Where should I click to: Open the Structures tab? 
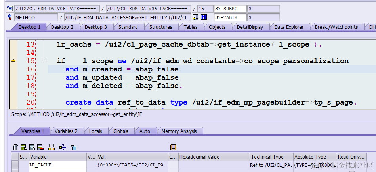(161, 27)
